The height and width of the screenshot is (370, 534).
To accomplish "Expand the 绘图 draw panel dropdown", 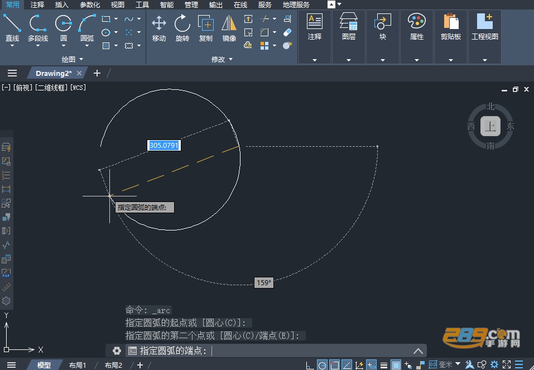I will [x=72, y=59].
